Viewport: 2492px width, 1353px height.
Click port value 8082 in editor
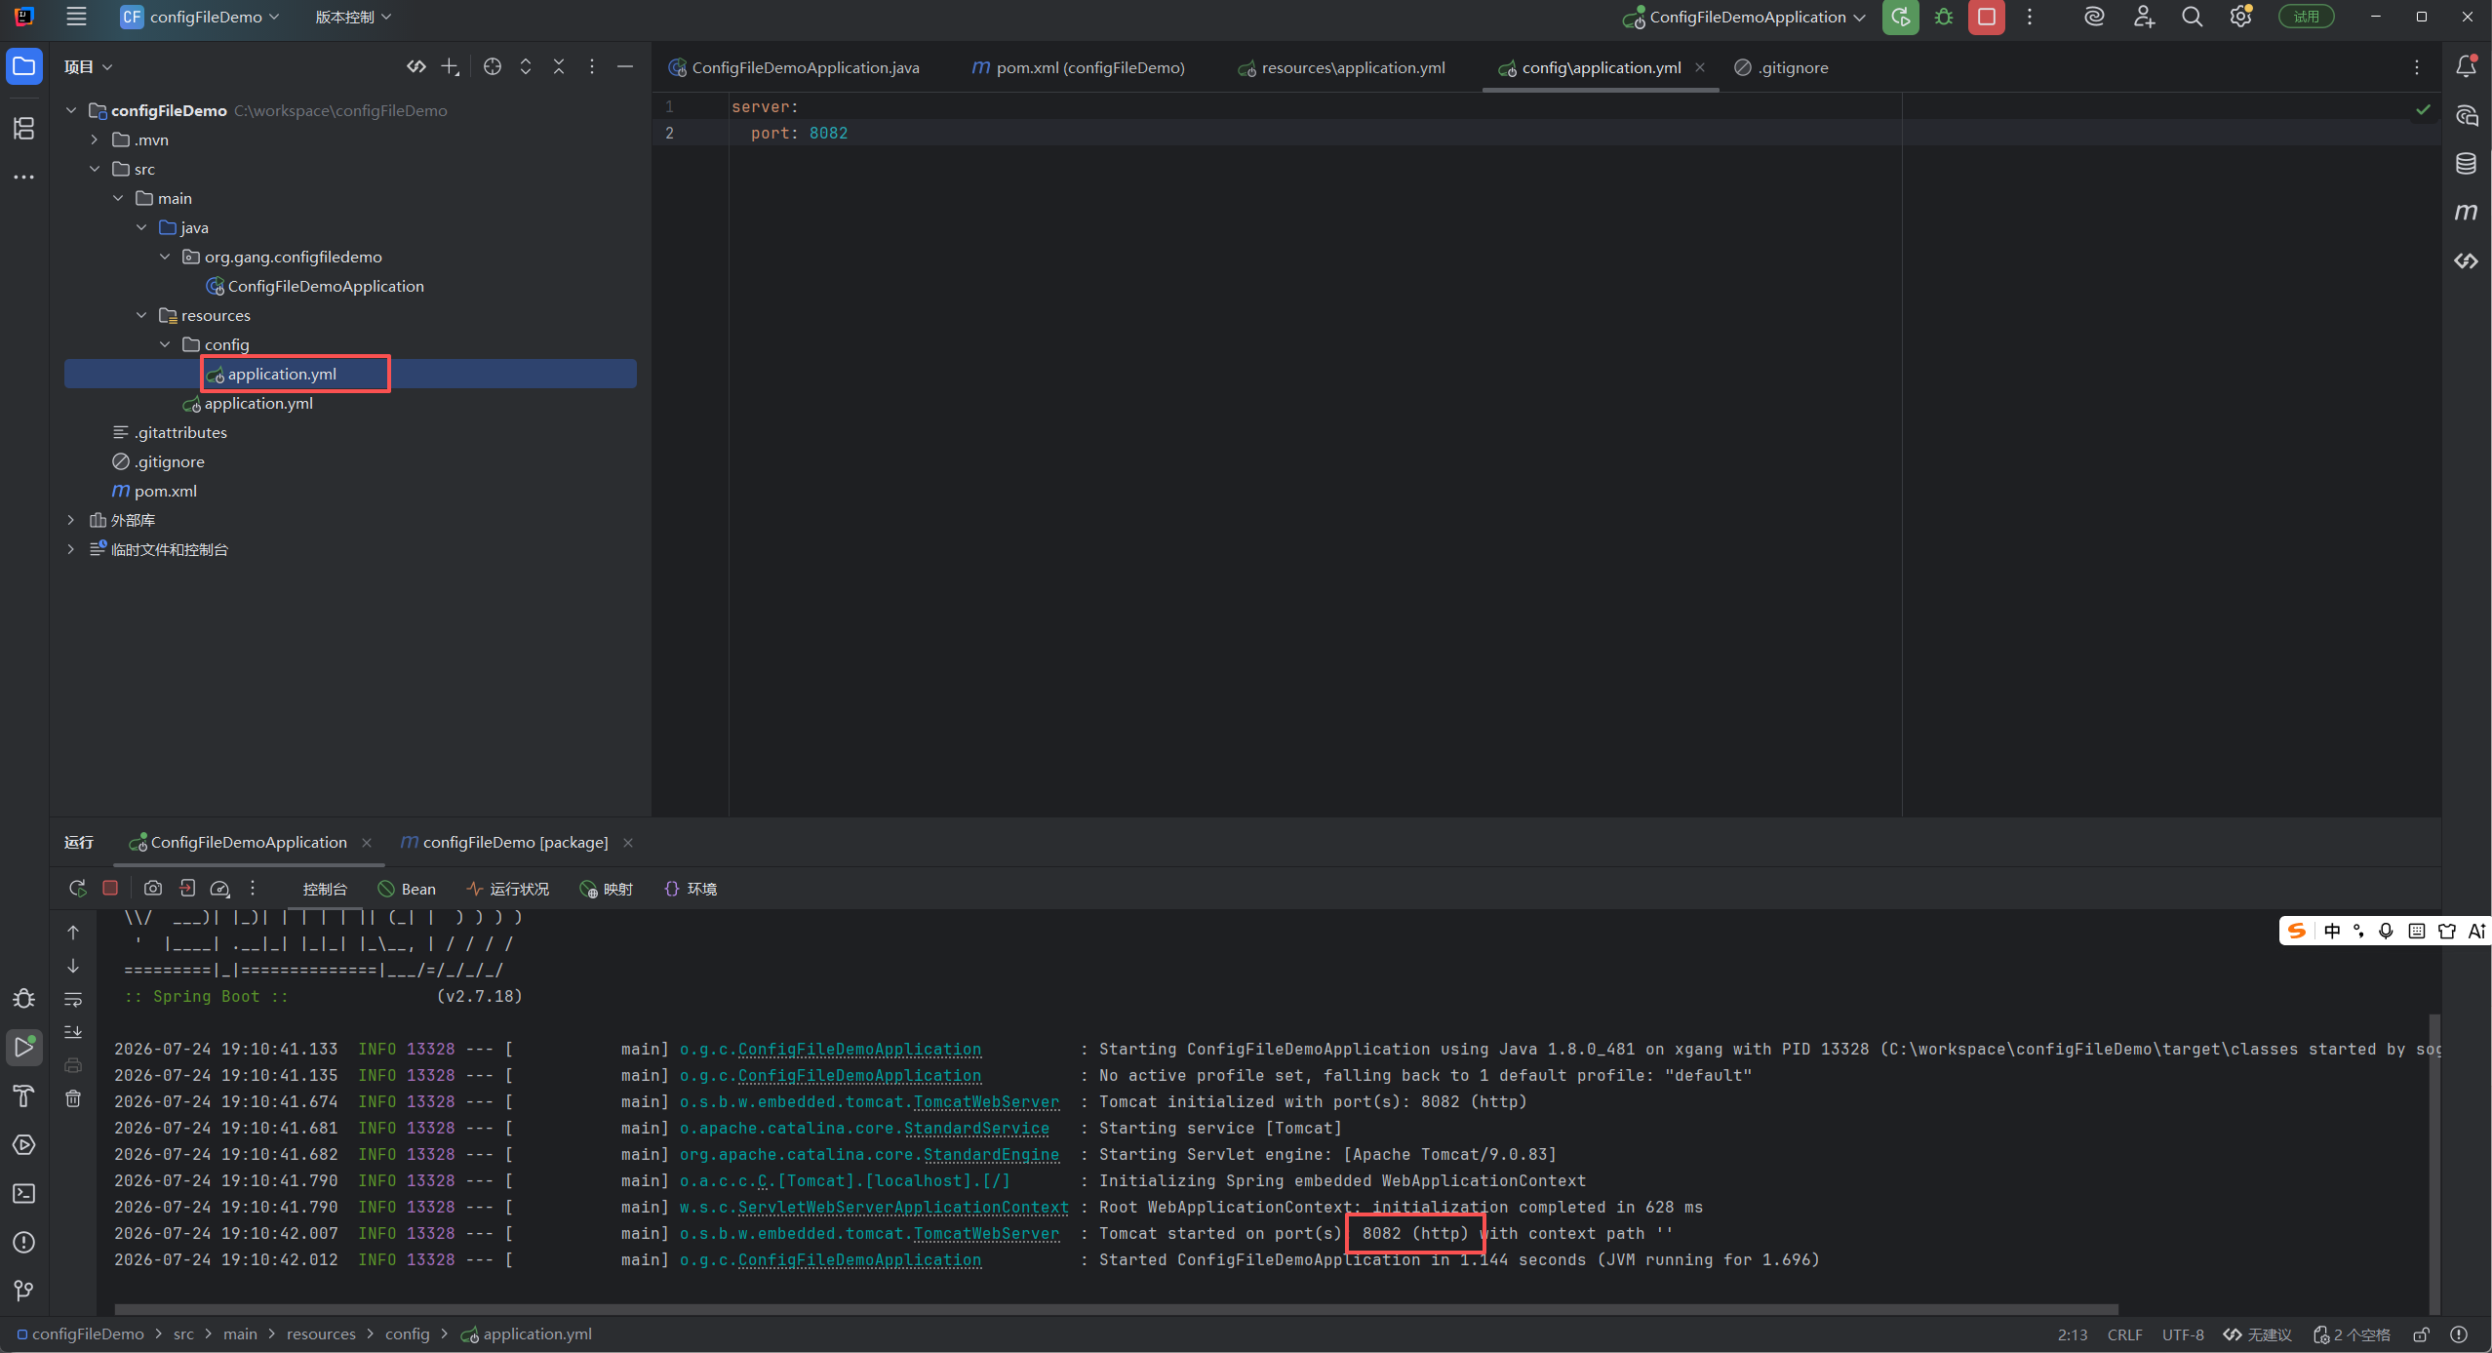828,133
